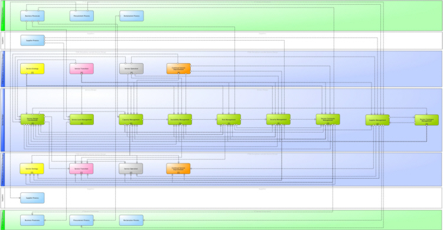Screen dimensions: 443x230
Task: Select the Service Continuity Management node
Action: coord(328,119)
